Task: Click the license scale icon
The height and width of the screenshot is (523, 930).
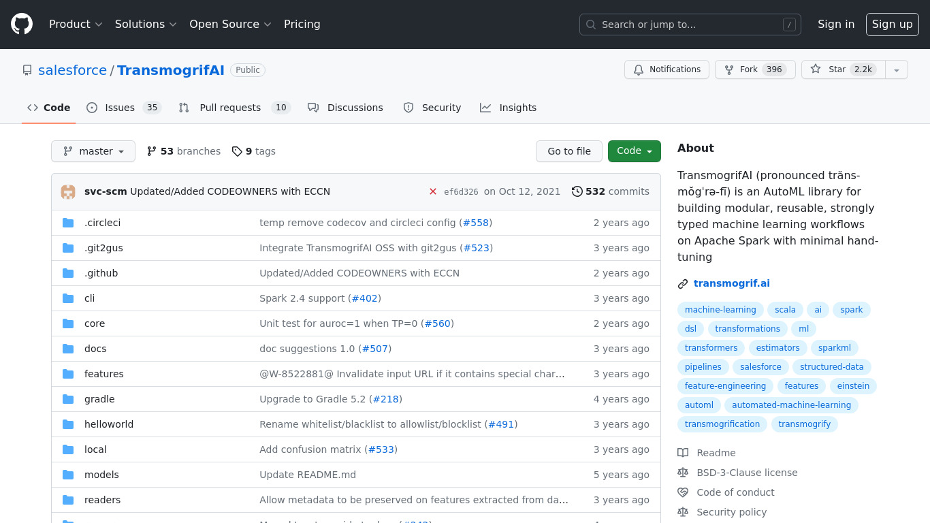Action: [683, 473]
